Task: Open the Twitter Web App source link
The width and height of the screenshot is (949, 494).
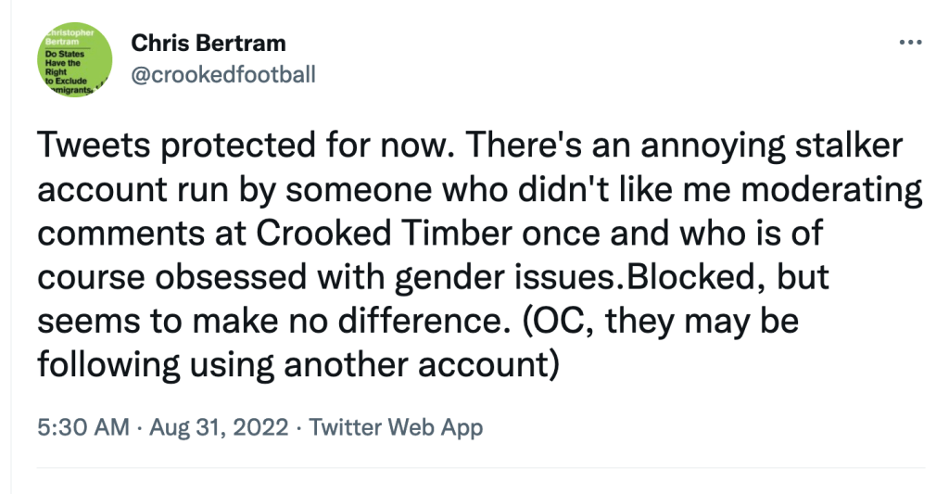Action: [x=396, y=427]
